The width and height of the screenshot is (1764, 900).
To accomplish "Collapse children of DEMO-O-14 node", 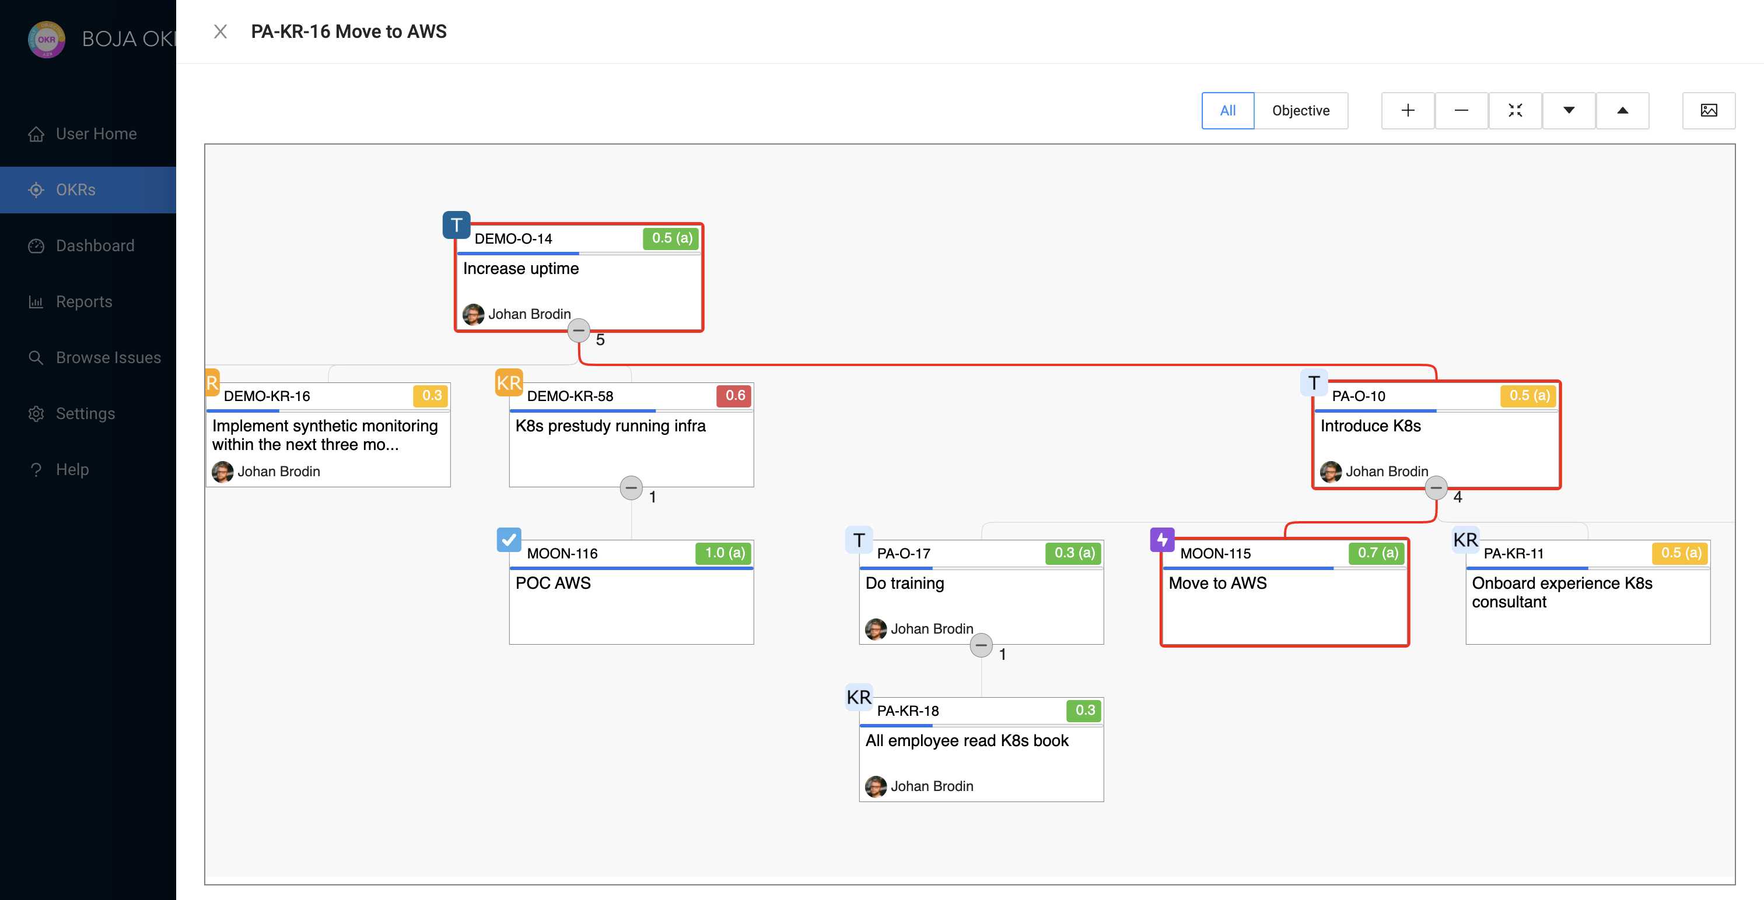I will pyautogui.click(x=579, y=331).
